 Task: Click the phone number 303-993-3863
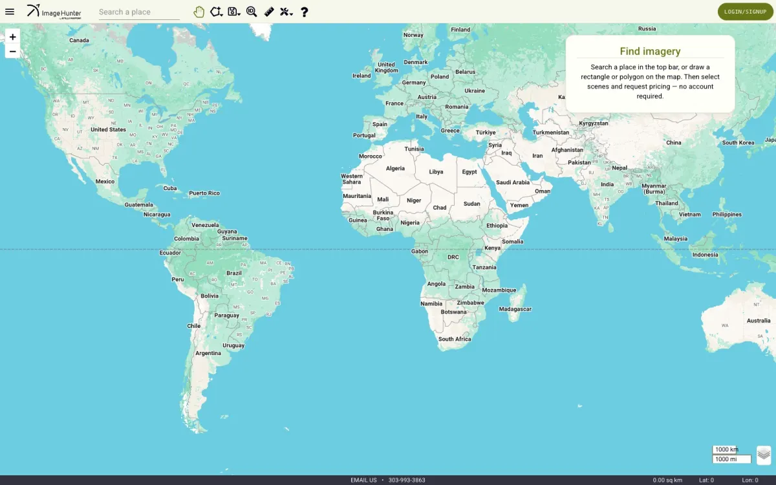[x=407, y=480]
